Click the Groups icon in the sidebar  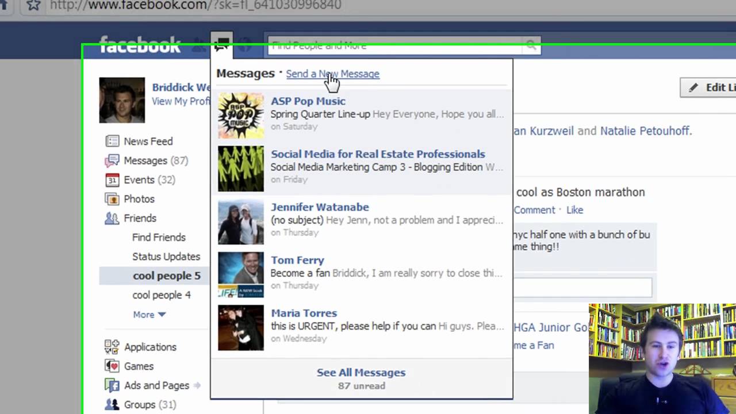(x=112, y=405)
